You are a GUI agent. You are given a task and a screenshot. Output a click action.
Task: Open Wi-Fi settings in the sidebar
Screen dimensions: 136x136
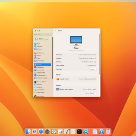pyautogui.click(x=42, y=44)
